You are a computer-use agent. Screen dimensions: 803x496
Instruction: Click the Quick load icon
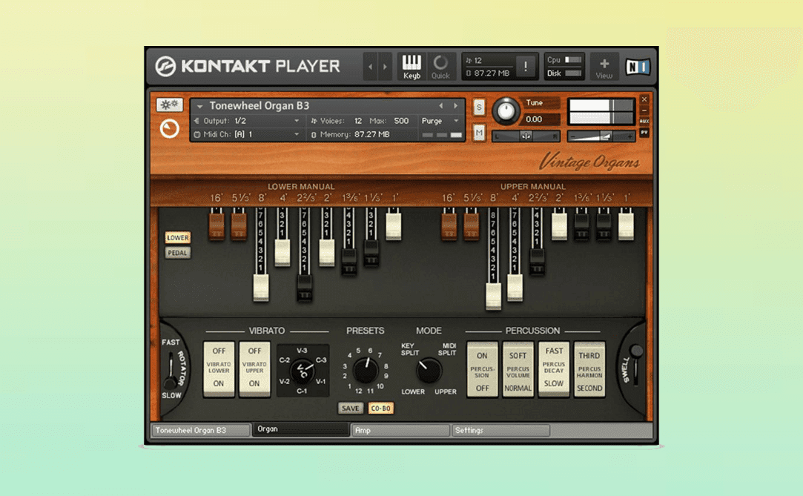click(440, 66)
